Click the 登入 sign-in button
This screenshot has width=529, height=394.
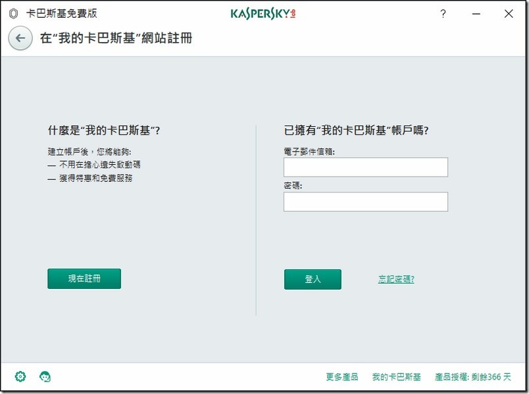tap(313, 279)
